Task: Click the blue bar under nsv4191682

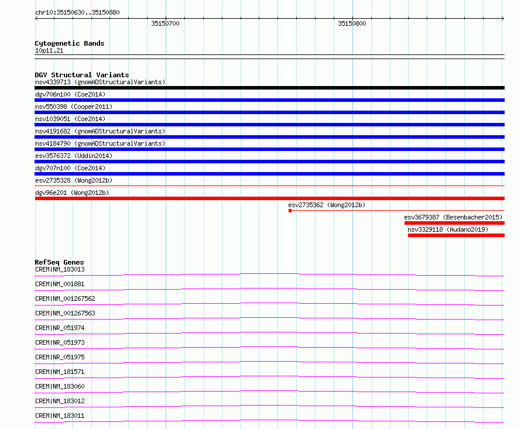Action: pos(269,137)
